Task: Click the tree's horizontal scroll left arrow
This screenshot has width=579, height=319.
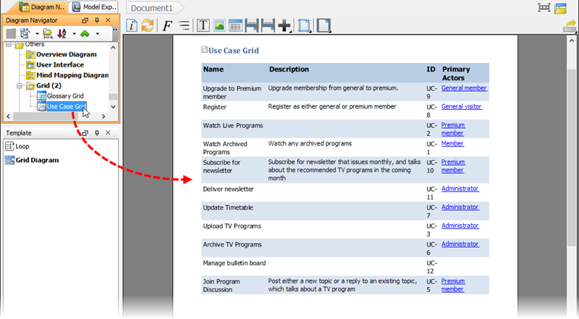Action: click(x=8, y=116)
